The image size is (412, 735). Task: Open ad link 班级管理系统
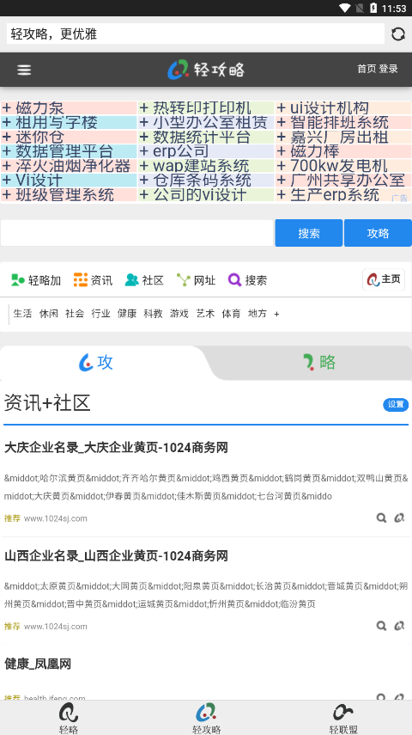coord(69,195)
